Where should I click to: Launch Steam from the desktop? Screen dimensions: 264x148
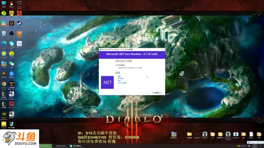(19, 24)
